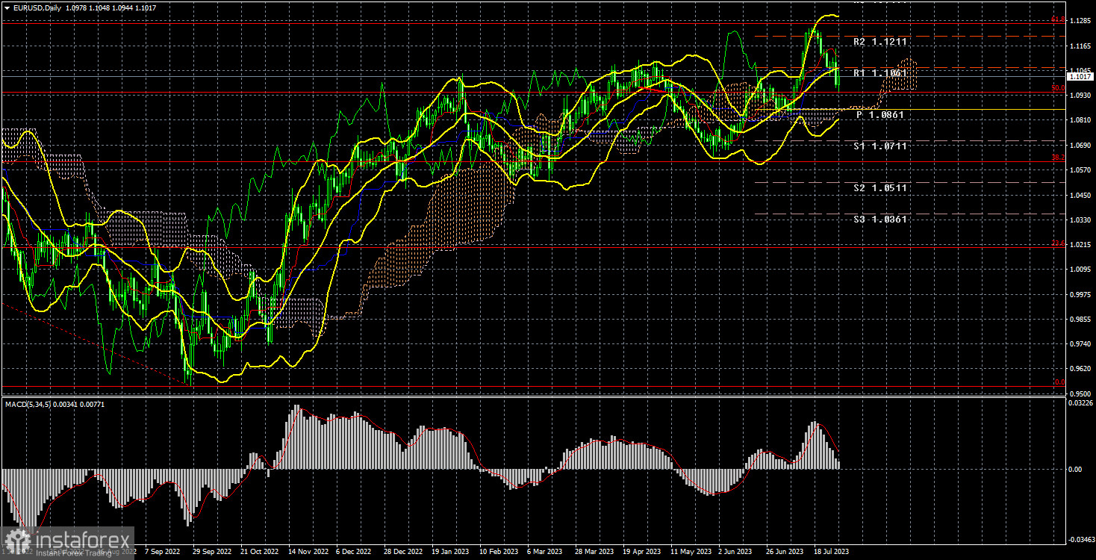The height and width of the screenshot is (560, 1096).
Task: Click the R1 1.1061 resistance label
Action: (x=880, y=73)
